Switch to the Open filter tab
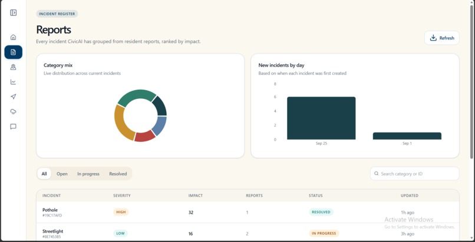475x242 pixels. click(x=62, y=174)
